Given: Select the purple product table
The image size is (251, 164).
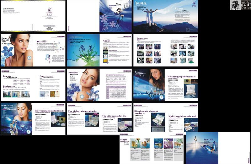Looking at the screenshot, I should click(116, 92).
